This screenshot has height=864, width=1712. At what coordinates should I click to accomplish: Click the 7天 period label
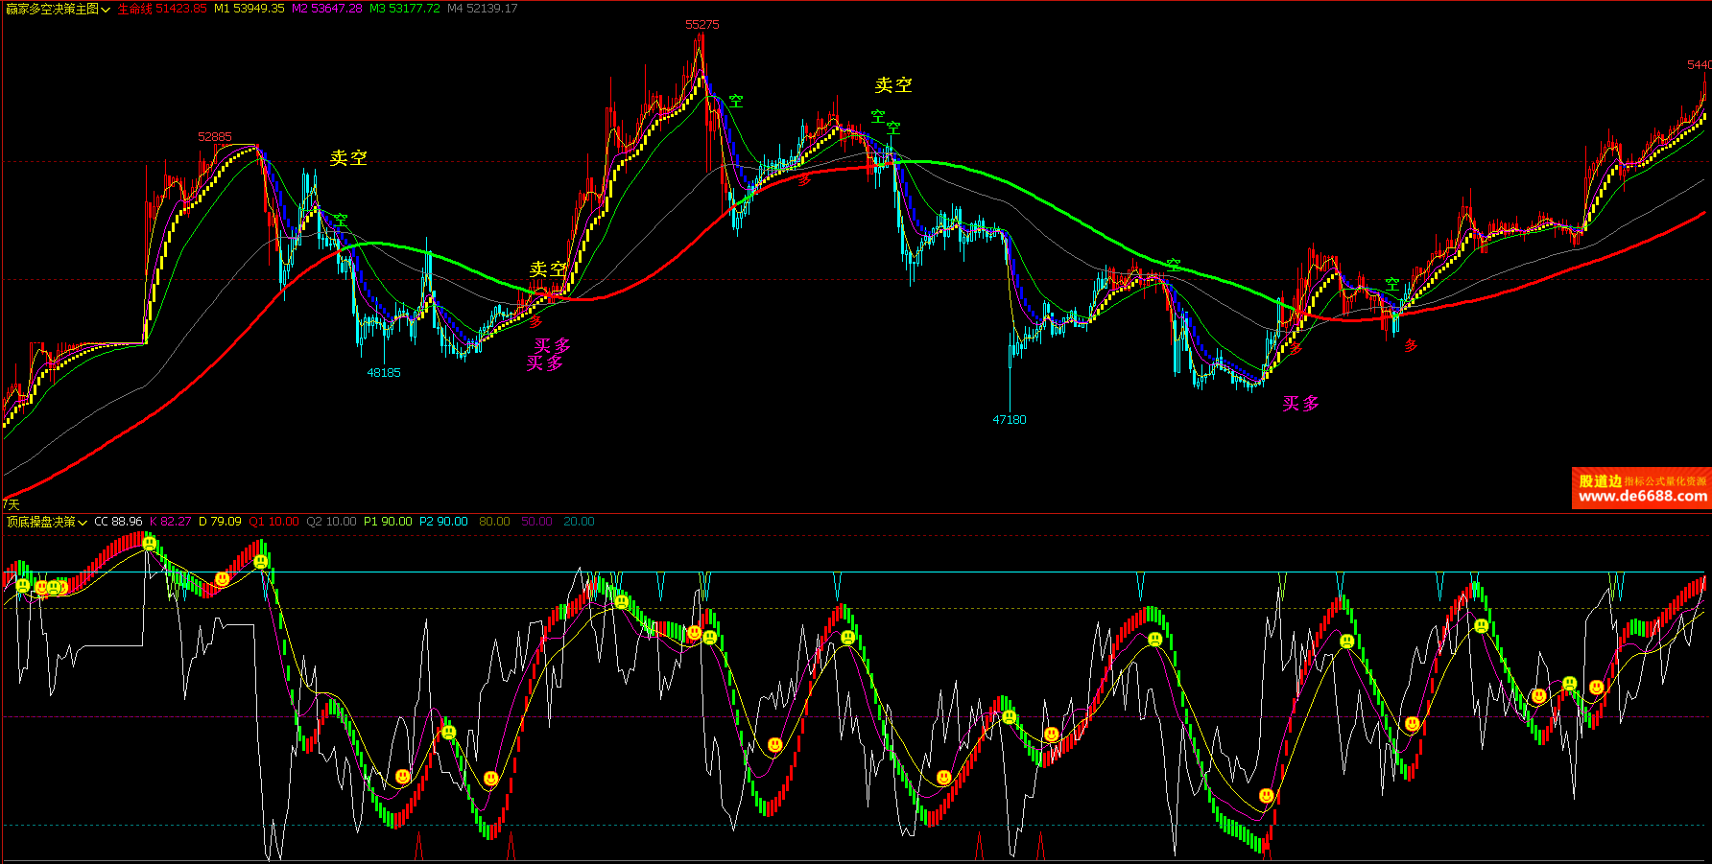[x=11, y=504]
